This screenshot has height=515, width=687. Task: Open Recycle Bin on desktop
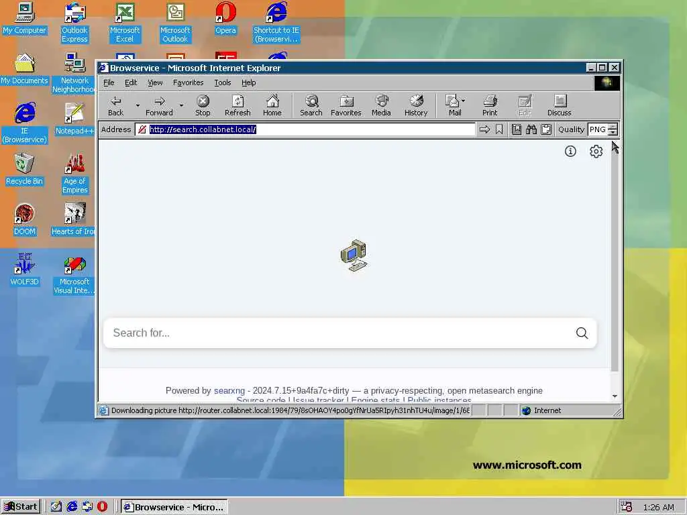(24, 169)
